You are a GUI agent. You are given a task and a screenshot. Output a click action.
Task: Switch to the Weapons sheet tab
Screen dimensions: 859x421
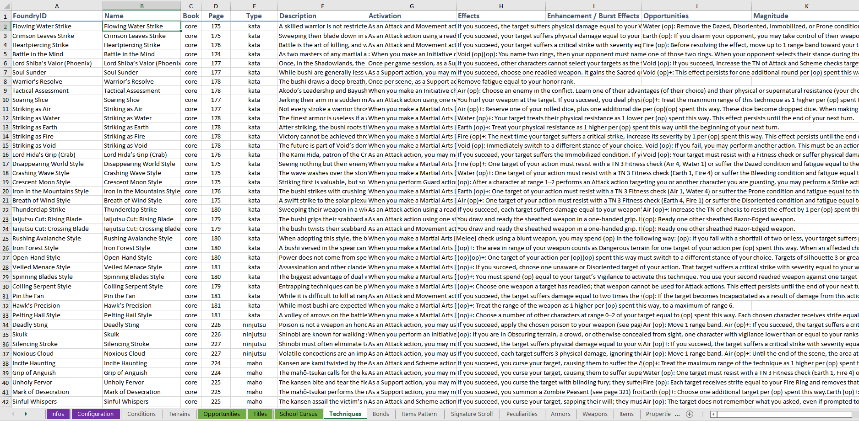coord(595,414)
